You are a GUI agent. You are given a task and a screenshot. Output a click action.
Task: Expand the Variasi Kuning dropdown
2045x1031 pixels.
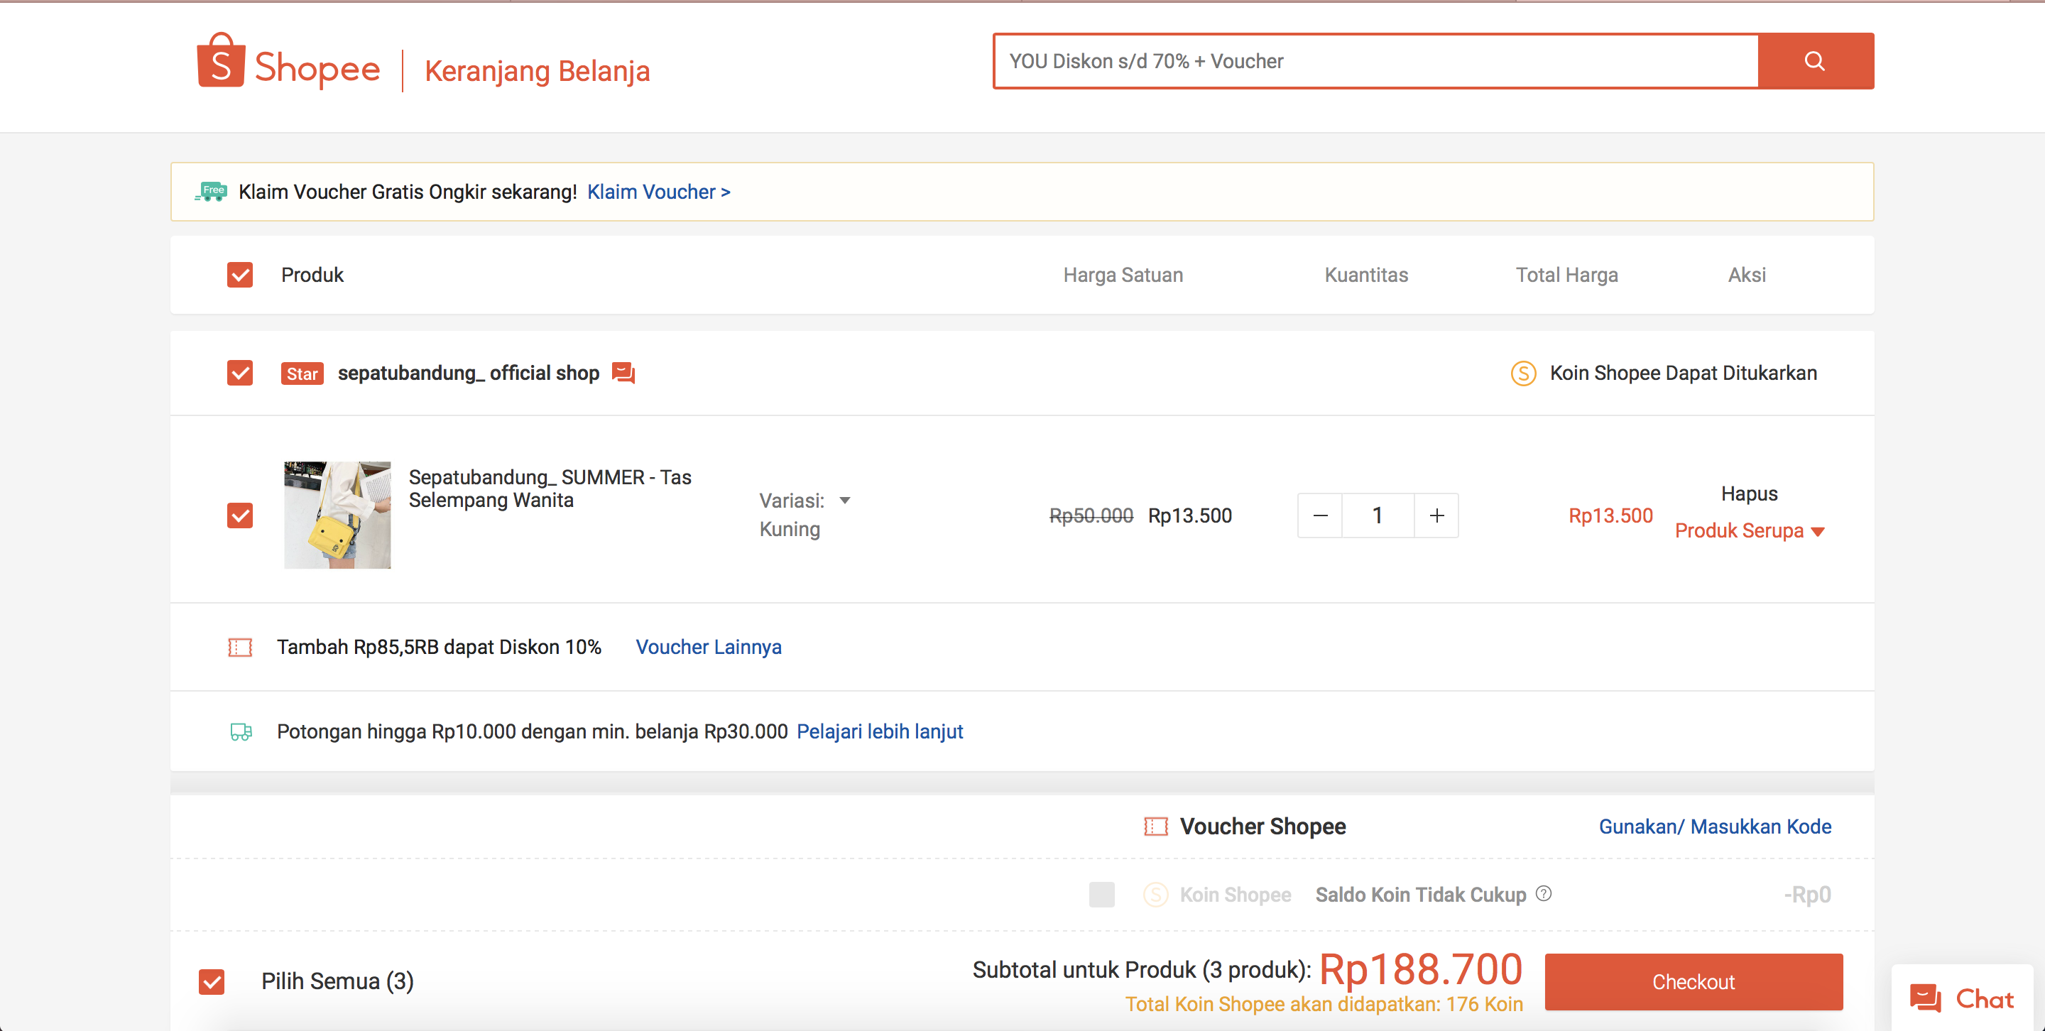point(845,501)
